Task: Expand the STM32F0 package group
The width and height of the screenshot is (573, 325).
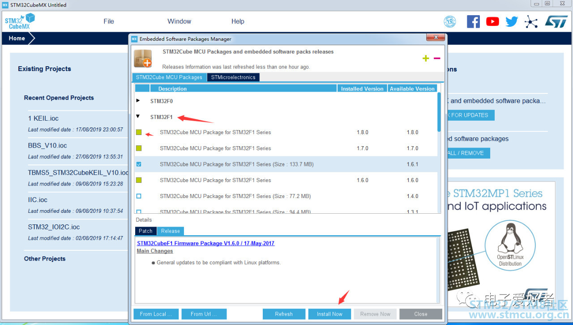Action: tap(138, 101)
